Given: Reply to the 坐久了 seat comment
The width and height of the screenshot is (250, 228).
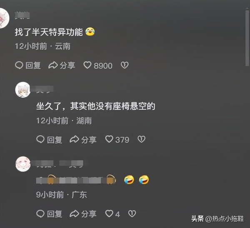Looking at the screenshot, I should click(x=49, y=139).
